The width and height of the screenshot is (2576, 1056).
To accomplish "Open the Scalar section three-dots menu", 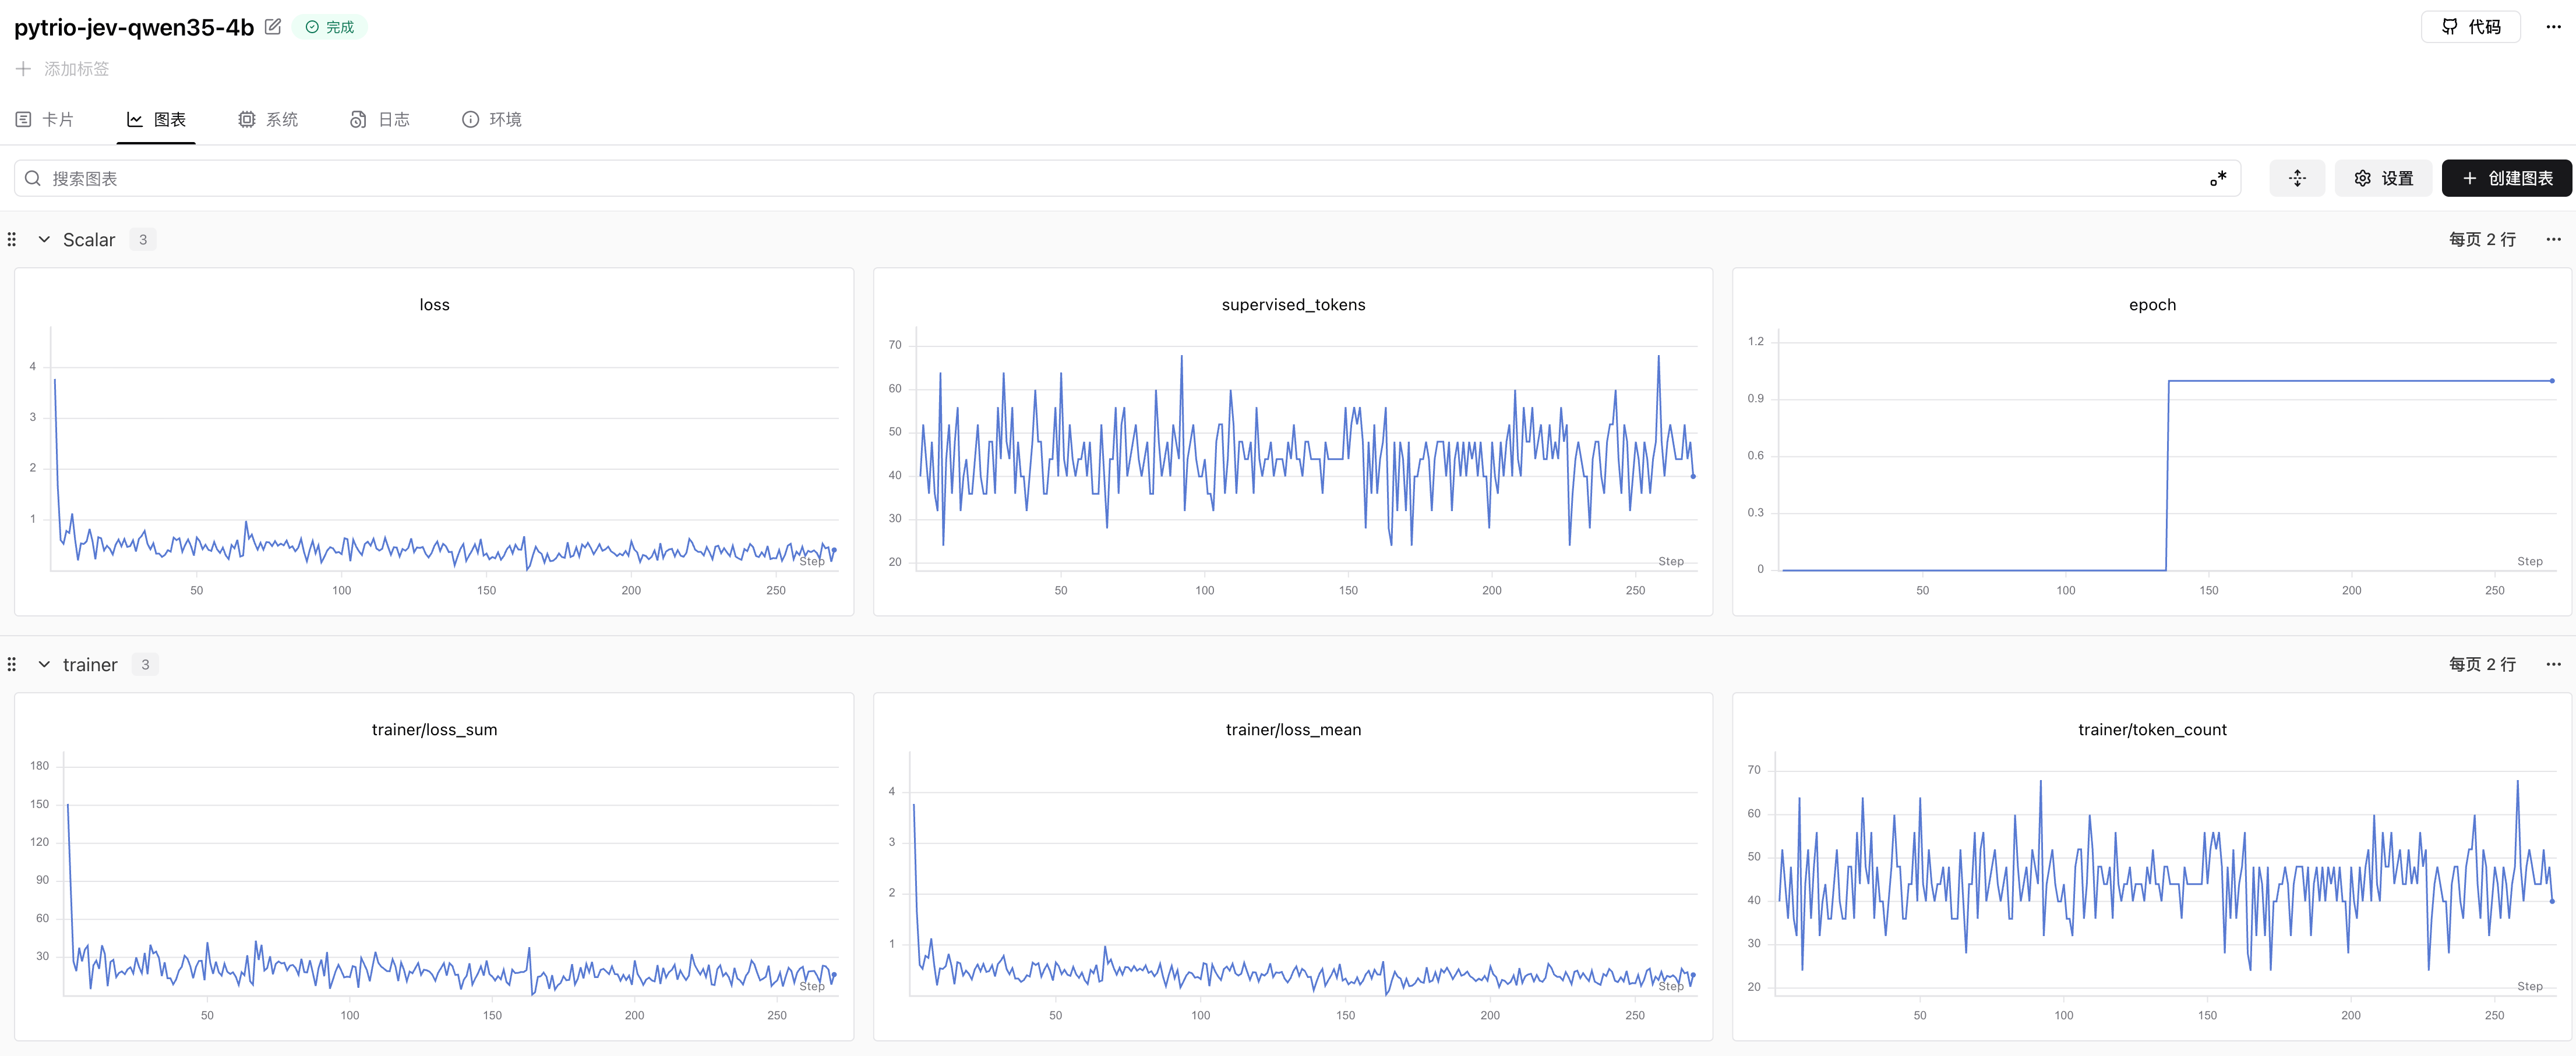I will point(2553,240).
